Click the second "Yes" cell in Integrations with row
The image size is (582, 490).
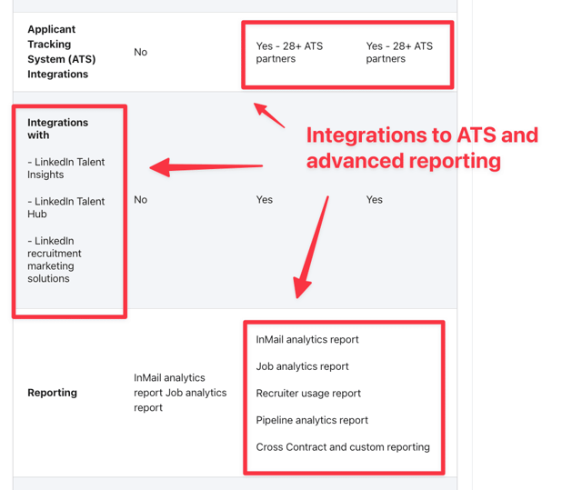(x=374, y=200)
